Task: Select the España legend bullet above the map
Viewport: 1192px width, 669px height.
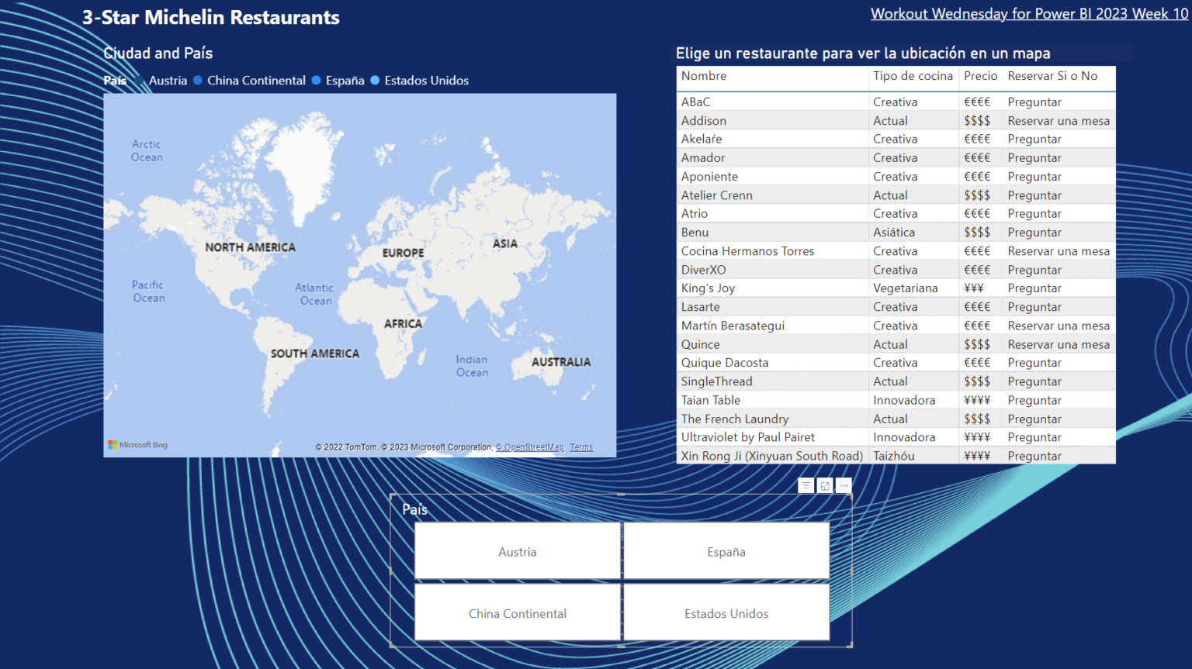Action: pyautogui.click(x=317, y=80)
